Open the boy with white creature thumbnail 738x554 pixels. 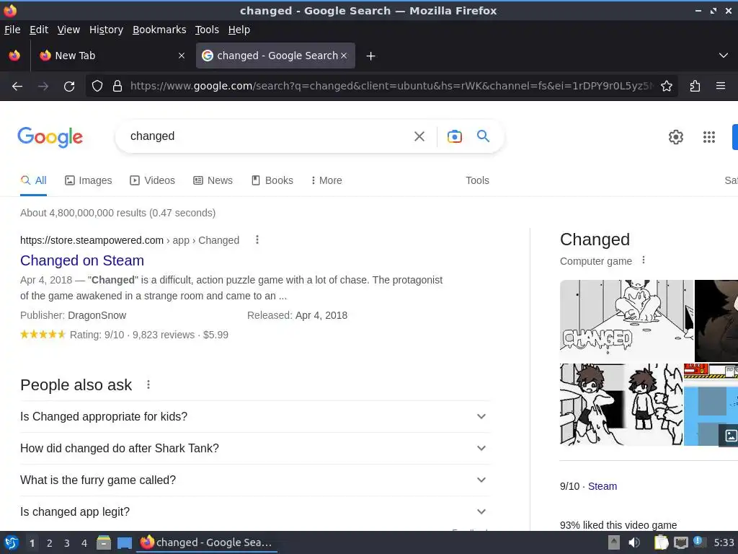click(621, 404)
